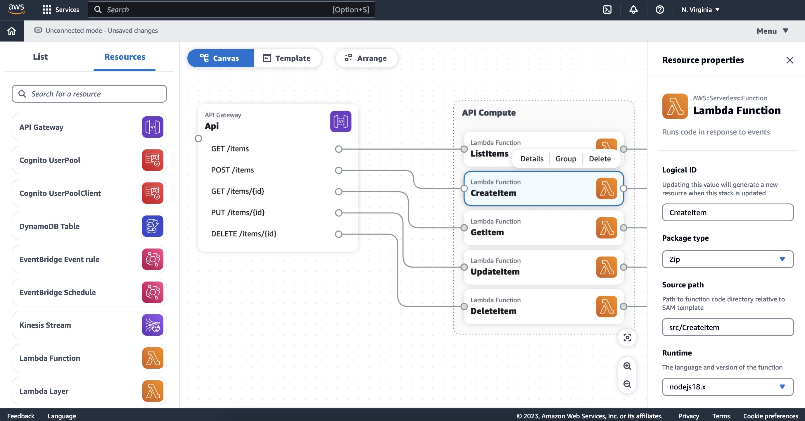805x421 pixels.
Task: Select the UpdateItem Lambda node name
Action: (495, 272)
